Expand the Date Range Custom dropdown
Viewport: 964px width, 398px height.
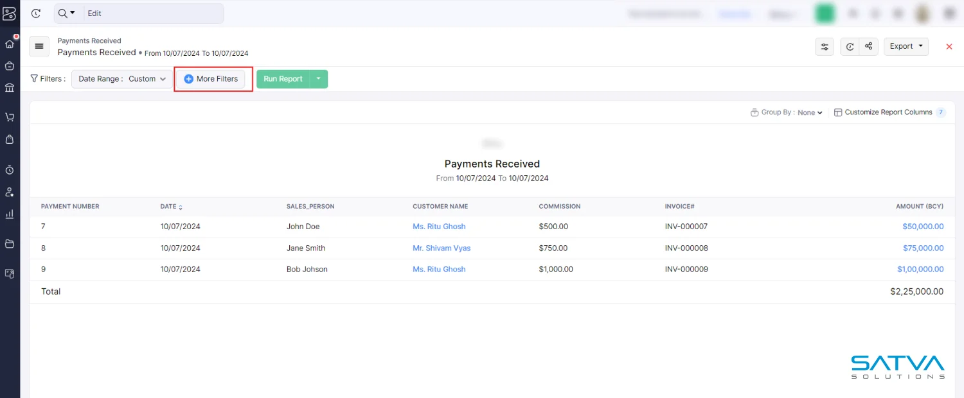click(122, 79)
